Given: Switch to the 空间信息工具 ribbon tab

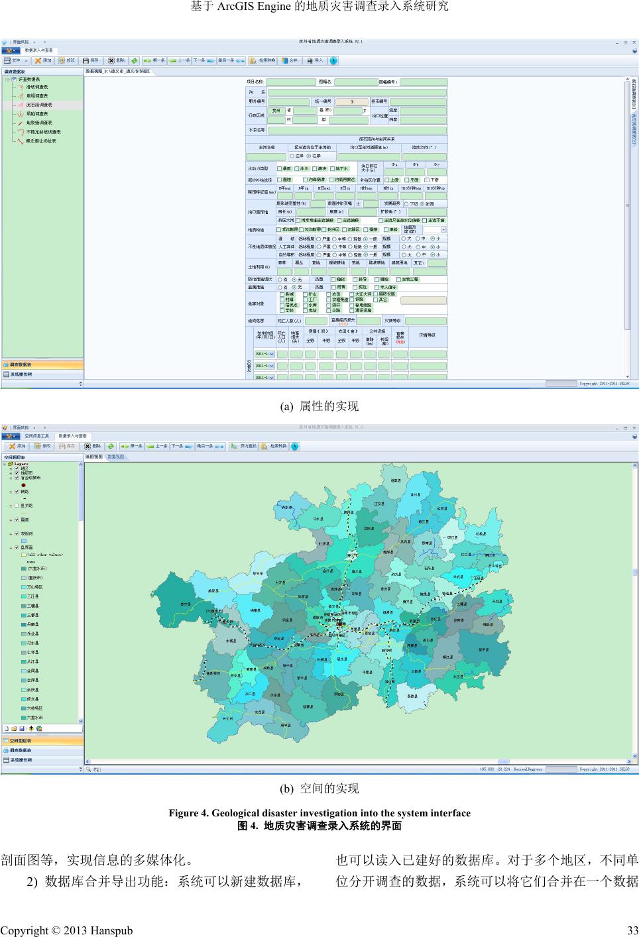Looking at the screenshot, I should [x=36, y=436].
